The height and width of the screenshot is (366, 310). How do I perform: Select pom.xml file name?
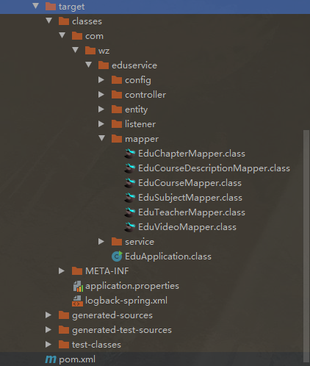77,359
